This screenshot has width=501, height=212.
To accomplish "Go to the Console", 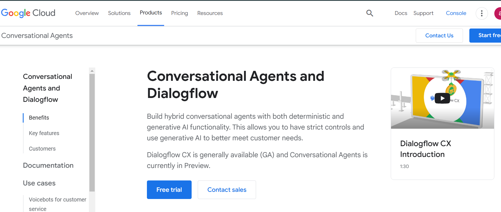I will coord(456,13).
